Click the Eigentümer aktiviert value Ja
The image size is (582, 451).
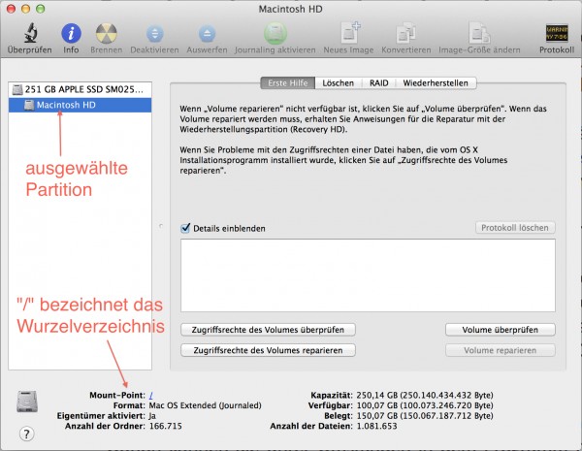pyautogui.click(x=152, y=416)
